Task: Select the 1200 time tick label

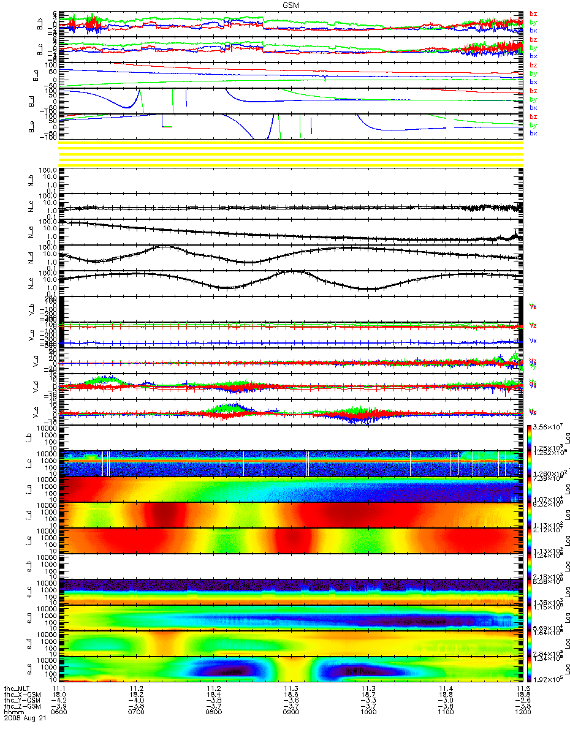Action: tap(522, 713)
